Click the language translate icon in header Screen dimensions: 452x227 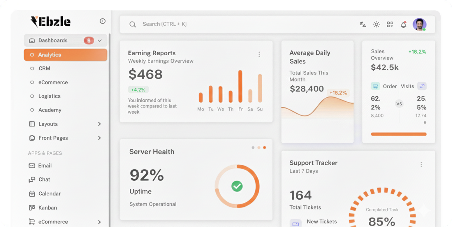pyautogui.click(x=363, y=24)
